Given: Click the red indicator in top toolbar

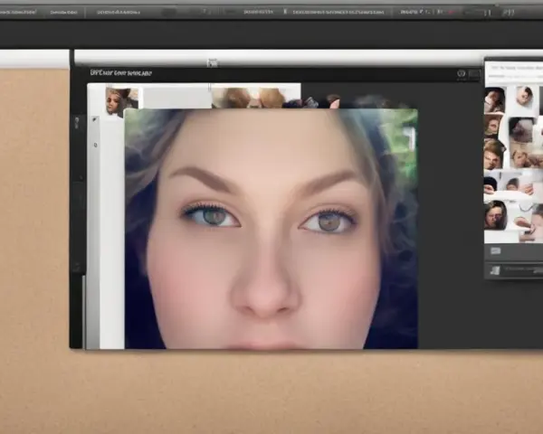Looking at the screenshot, I should (452, 12).
